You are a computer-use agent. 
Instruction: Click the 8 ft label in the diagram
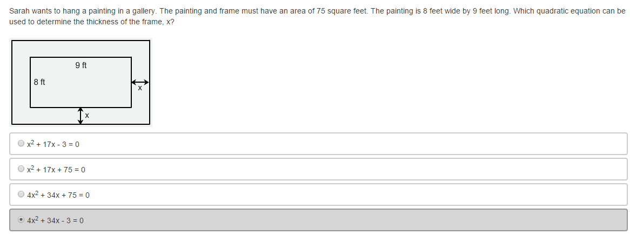click(x=39, y=83)
